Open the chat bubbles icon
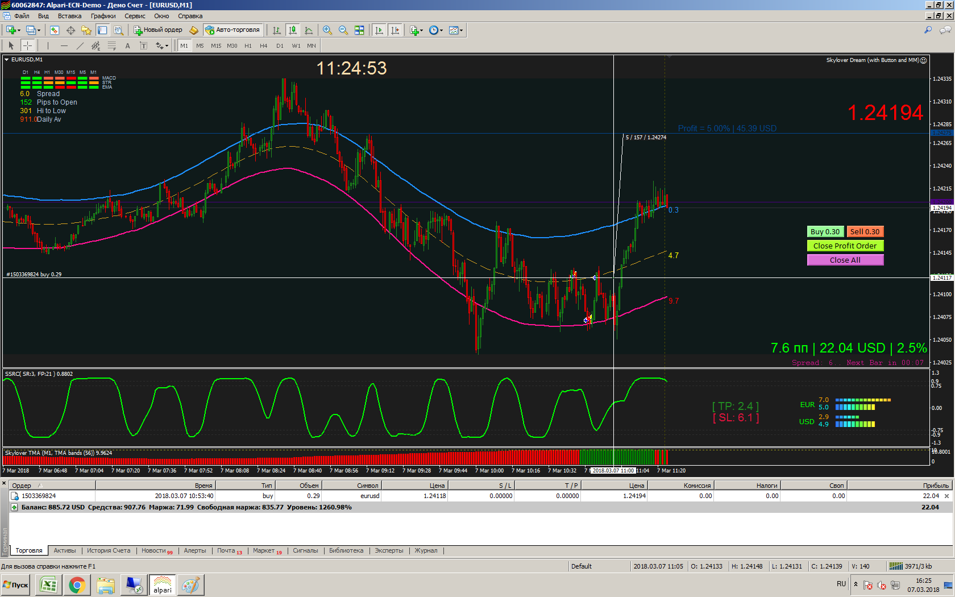 (945, 30)
